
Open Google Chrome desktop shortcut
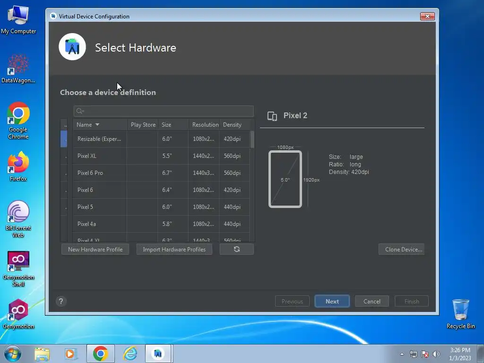coord(18,121)
